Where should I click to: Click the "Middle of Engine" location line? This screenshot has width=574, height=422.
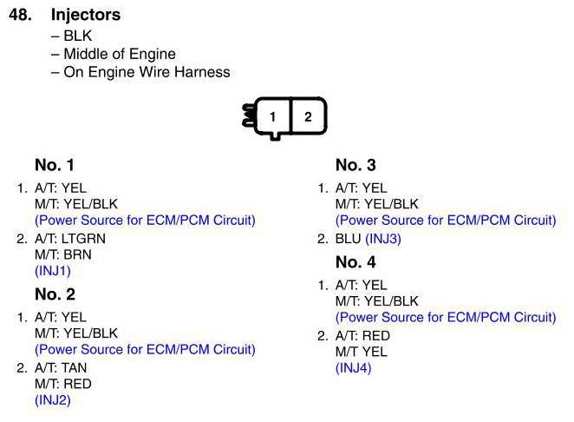click(x=117, y=54)
